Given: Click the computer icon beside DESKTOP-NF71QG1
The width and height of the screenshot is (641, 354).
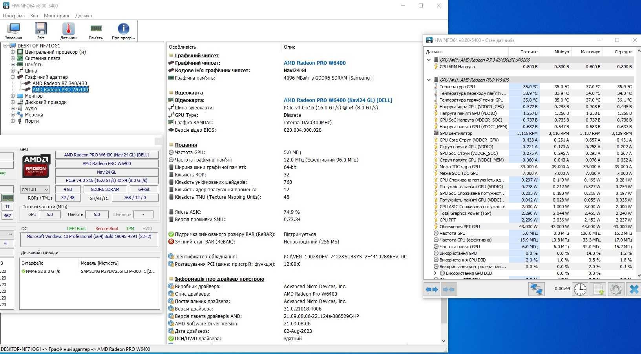Looking at the screenshot, I should 13,45.
